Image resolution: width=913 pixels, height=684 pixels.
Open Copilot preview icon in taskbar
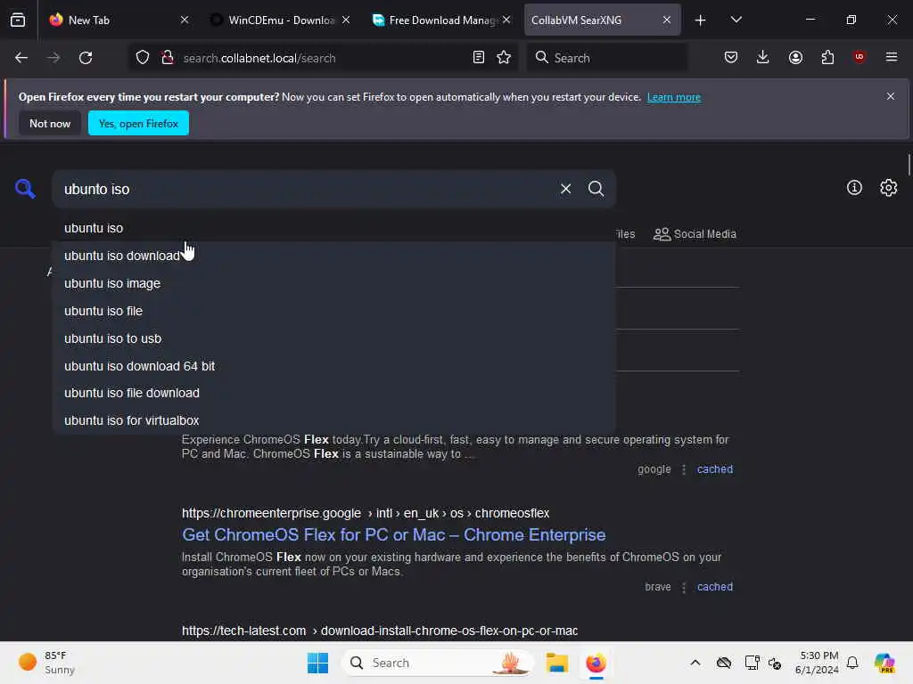884,663
